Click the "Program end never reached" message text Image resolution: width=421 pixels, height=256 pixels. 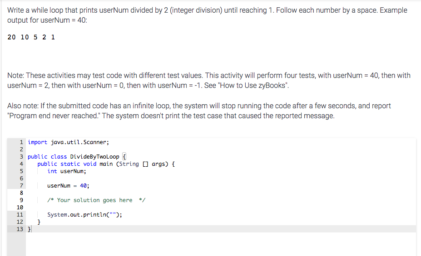tap(53, 116)
